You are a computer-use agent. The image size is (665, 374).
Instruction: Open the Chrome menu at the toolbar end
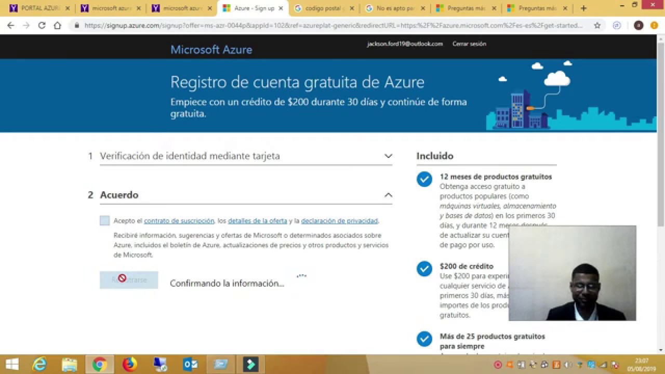(654, 25)
